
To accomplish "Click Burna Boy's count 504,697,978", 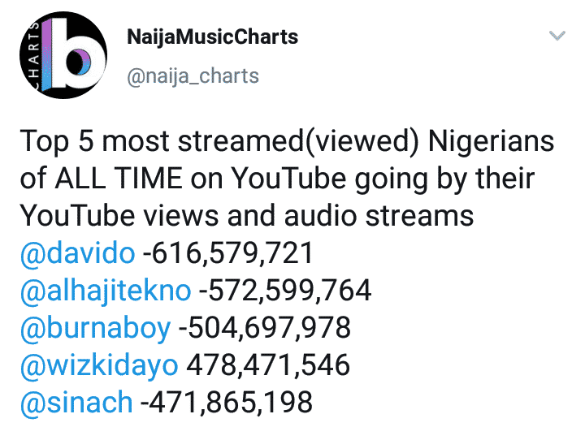I will click(265, 328).
